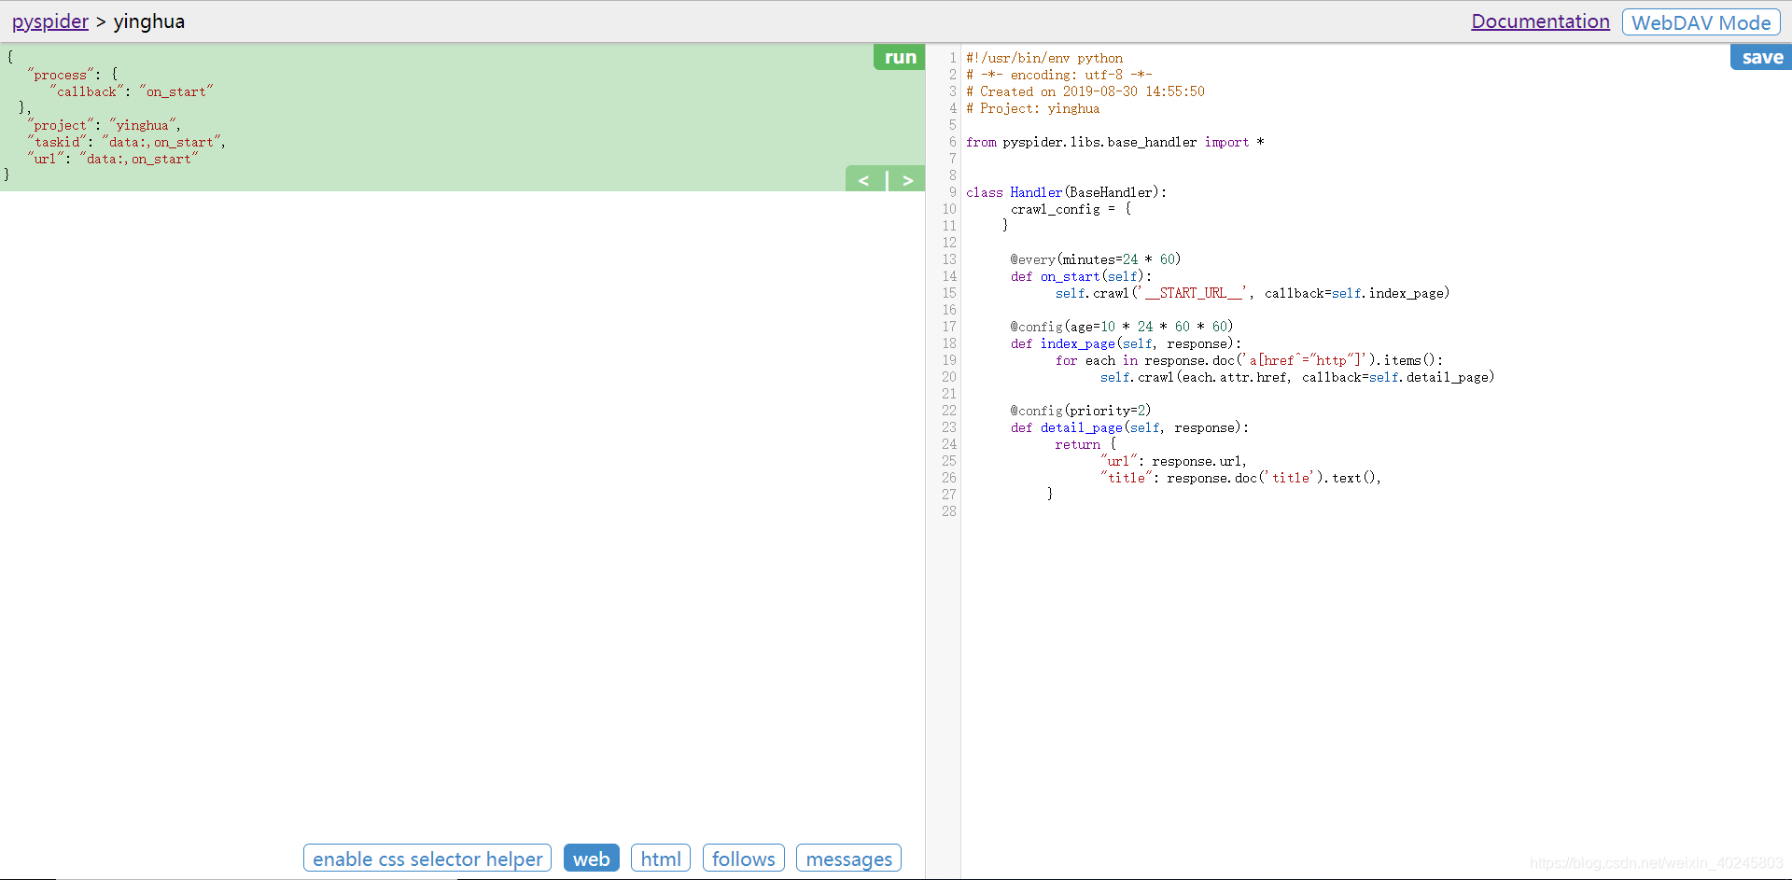Click the "title": response.doc('title').text() line
Viewport: 1792px width, 880px height.
1241,478
